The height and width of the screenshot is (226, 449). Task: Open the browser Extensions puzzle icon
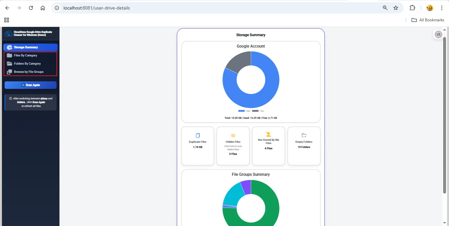412,8
